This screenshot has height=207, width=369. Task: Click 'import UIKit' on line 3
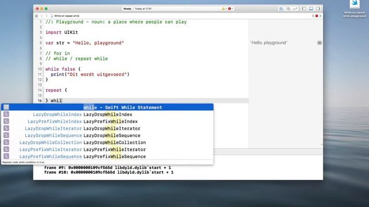[x=62, y=32]
